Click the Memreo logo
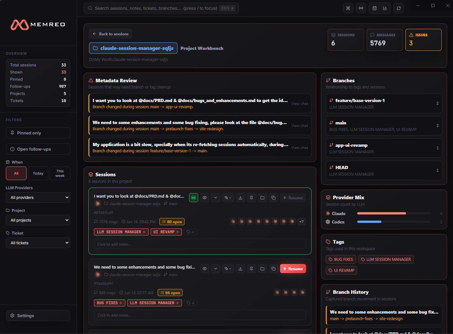 pyautogui.click(x=38, y=25)
